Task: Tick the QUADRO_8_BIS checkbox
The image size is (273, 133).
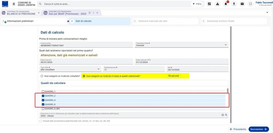Action: click(x=43, y=109)
